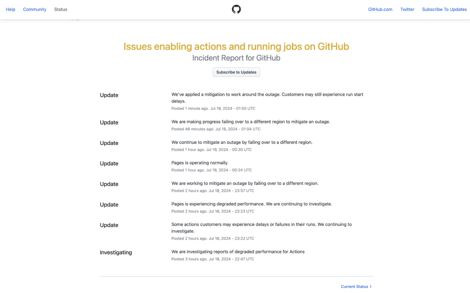Select 'Incident Report for GitHub' subtitle
The image size is (470, 293).
pyautogui.click(x=236, y=58)
